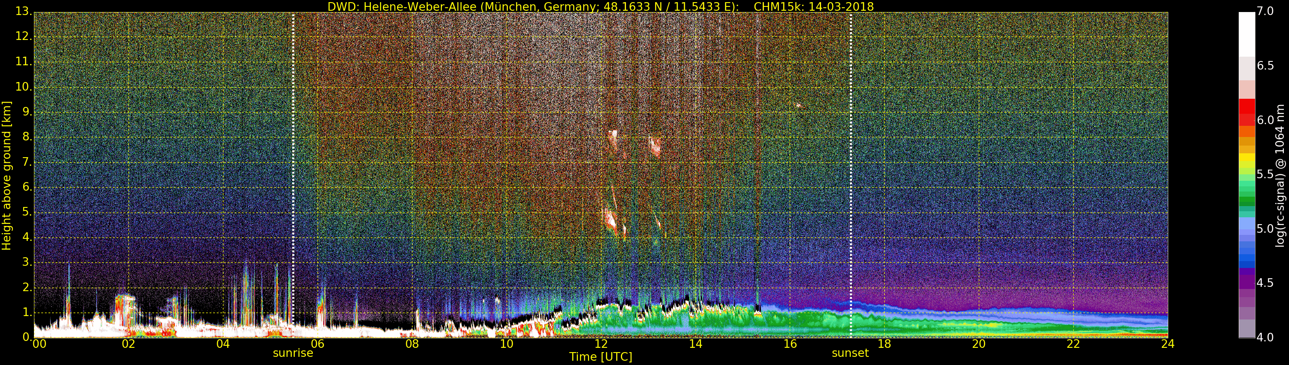Click the 7.0 colorbar tick value
This screenshot has height=365, width=1289.
[x=1265, y=11]
